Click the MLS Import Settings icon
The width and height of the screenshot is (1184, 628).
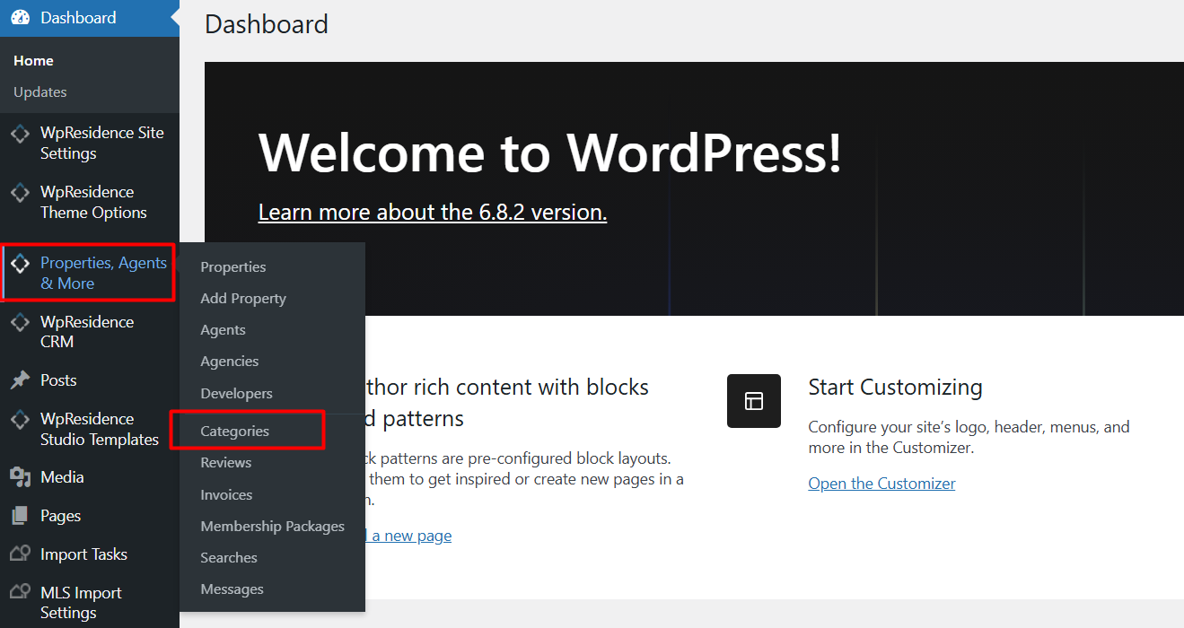[20, 593]
